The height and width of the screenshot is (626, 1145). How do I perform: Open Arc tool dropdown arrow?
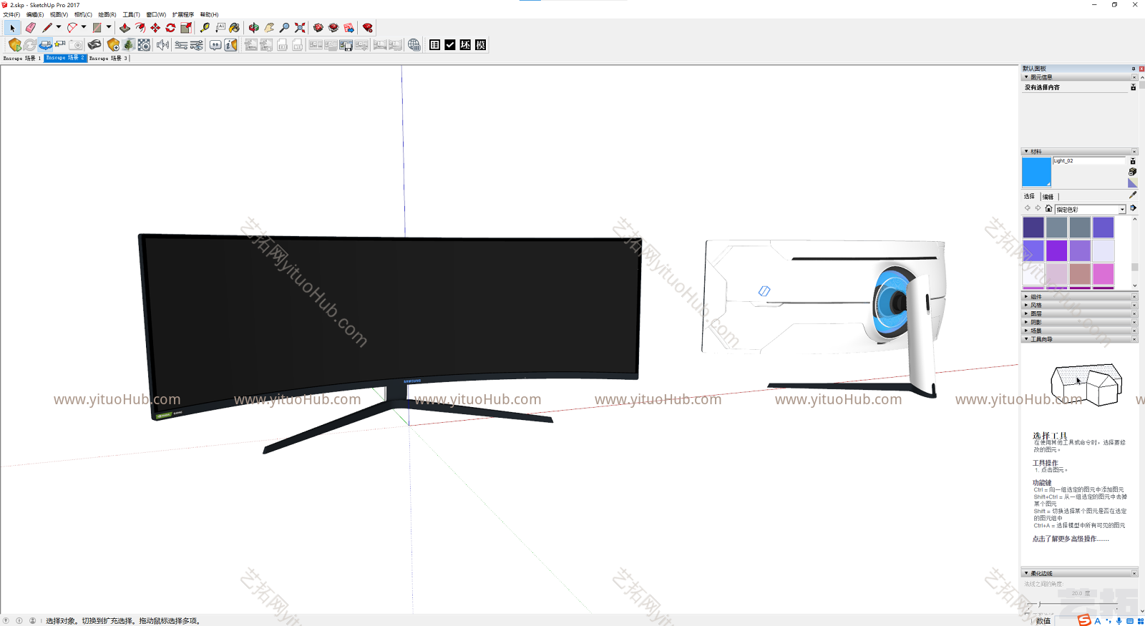pos(84,28)
